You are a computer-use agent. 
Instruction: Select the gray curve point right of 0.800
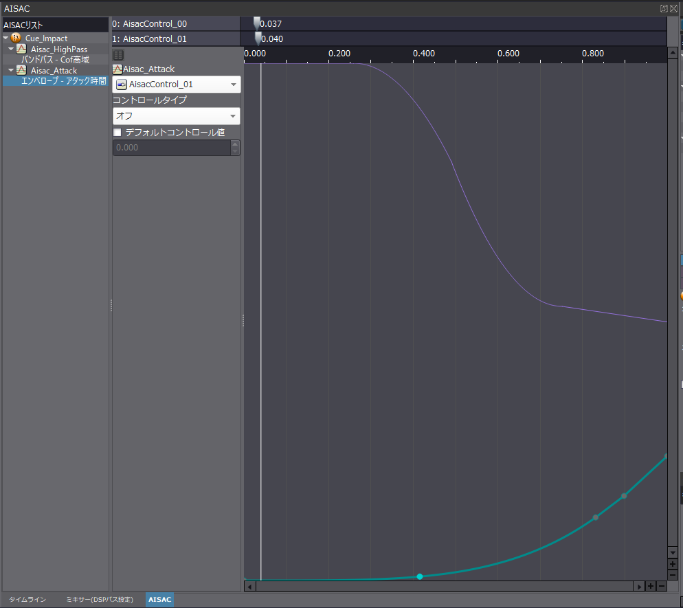click(x=624, y=495)
